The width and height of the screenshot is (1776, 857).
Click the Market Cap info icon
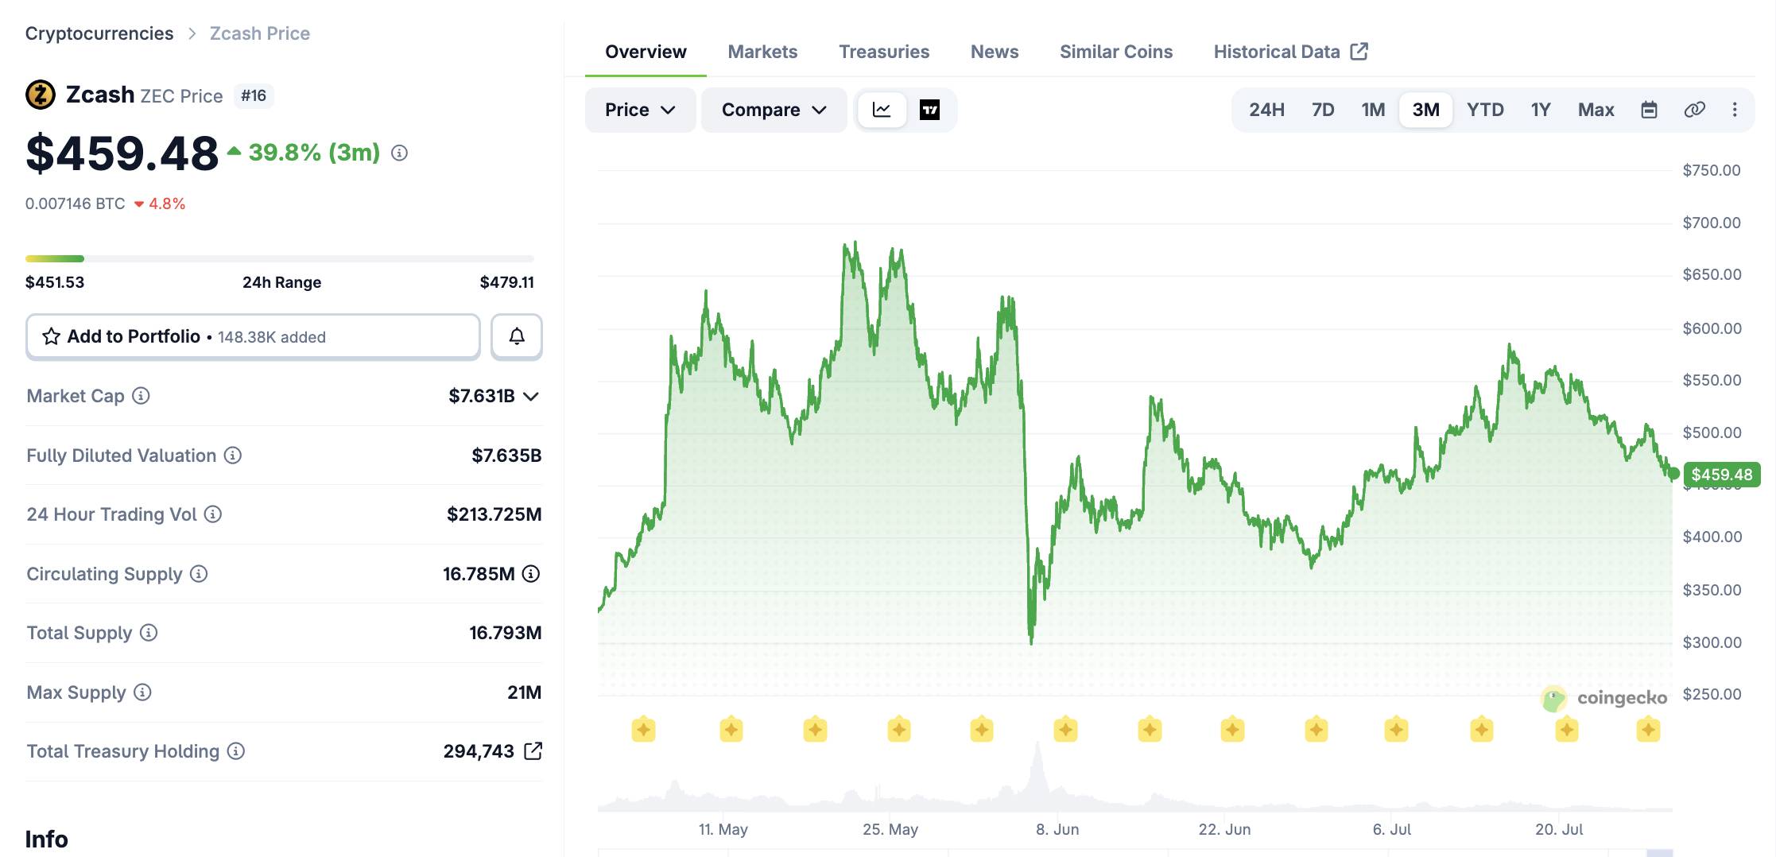pyautogui.click(x=141, y=395)
